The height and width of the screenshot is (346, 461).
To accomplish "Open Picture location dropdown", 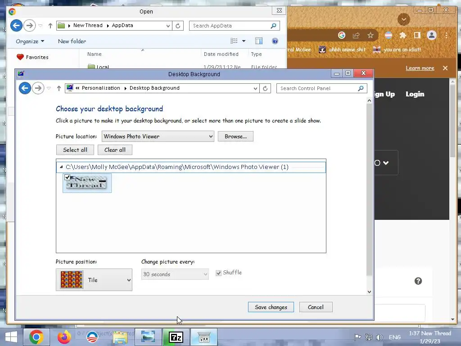I will [x=158, y=136].
